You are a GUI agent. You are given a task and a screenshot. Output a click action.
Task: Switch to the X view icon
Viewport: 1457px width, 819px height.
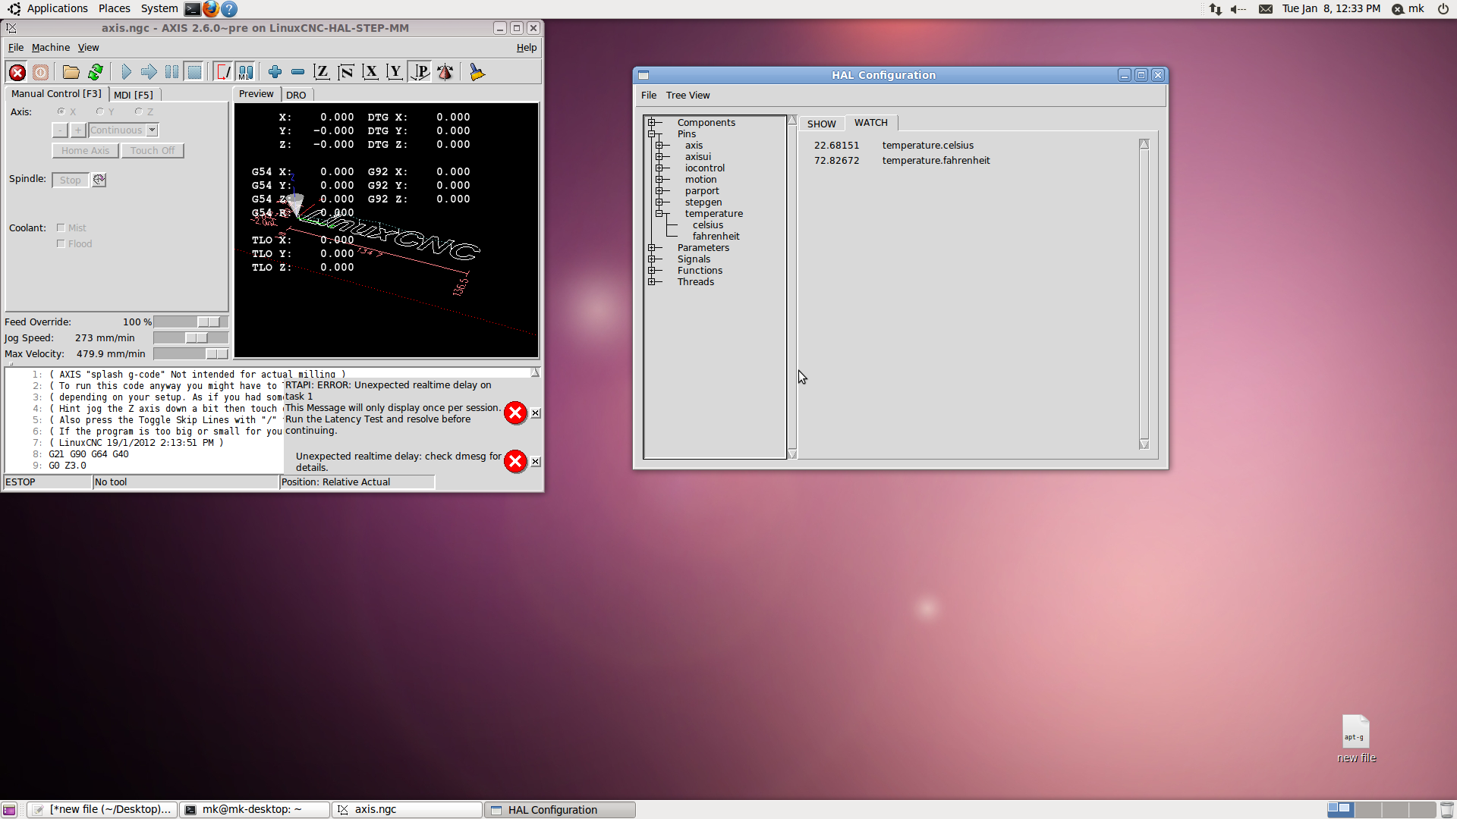pos(370,72)
